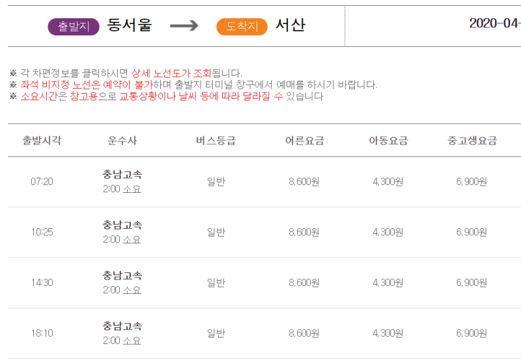
Task: Open the 10:25 departure bus row
Action: tap(264, 233)
